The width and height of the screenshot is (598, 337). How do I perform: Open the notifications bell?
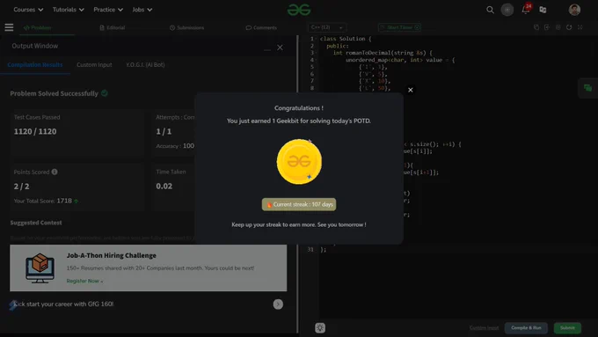526,10
